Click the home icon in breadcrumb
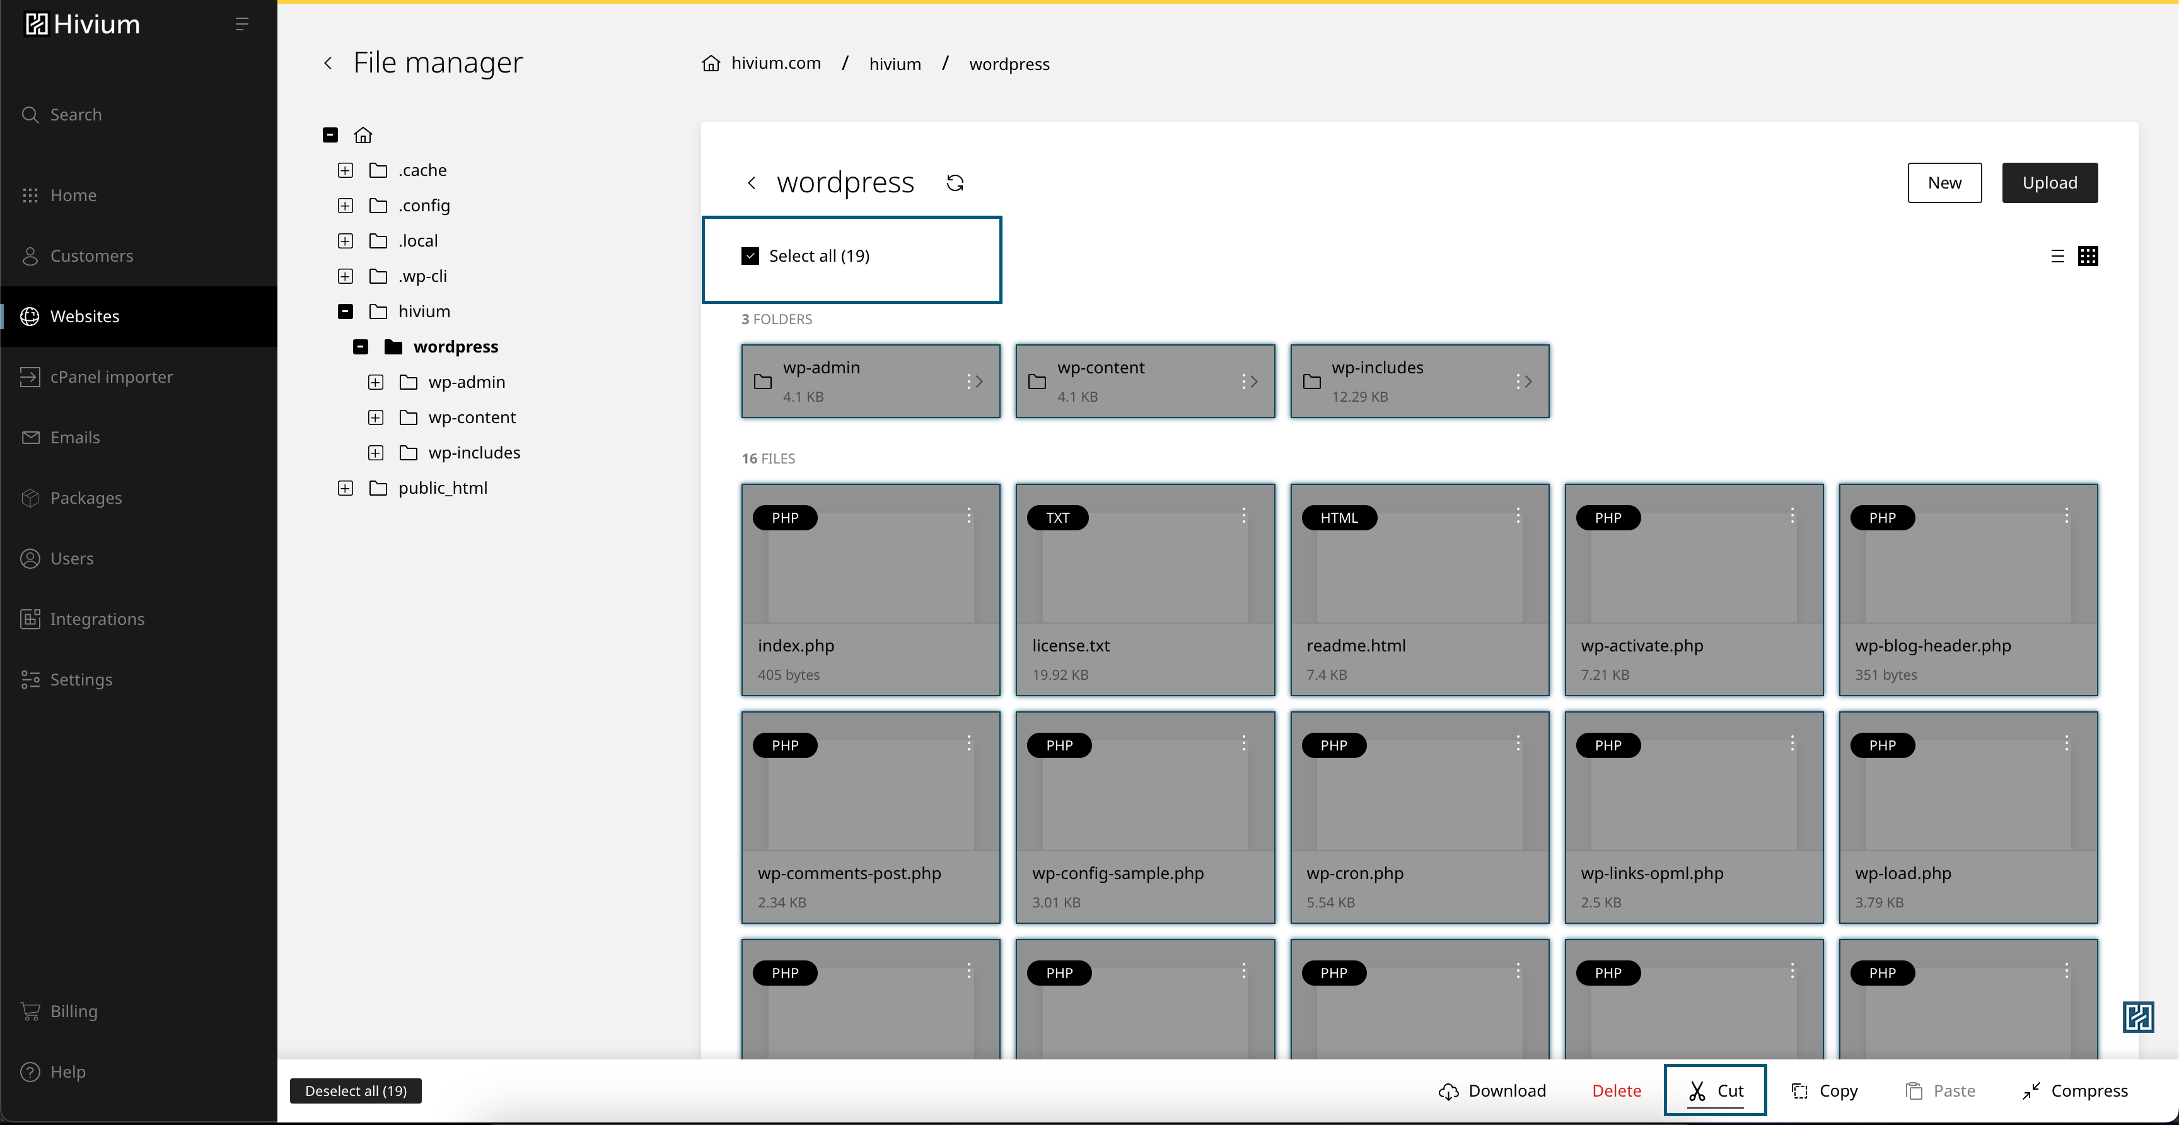Image resolution: width=2179 pixels, height=1125 pixels. click(711, 64)
